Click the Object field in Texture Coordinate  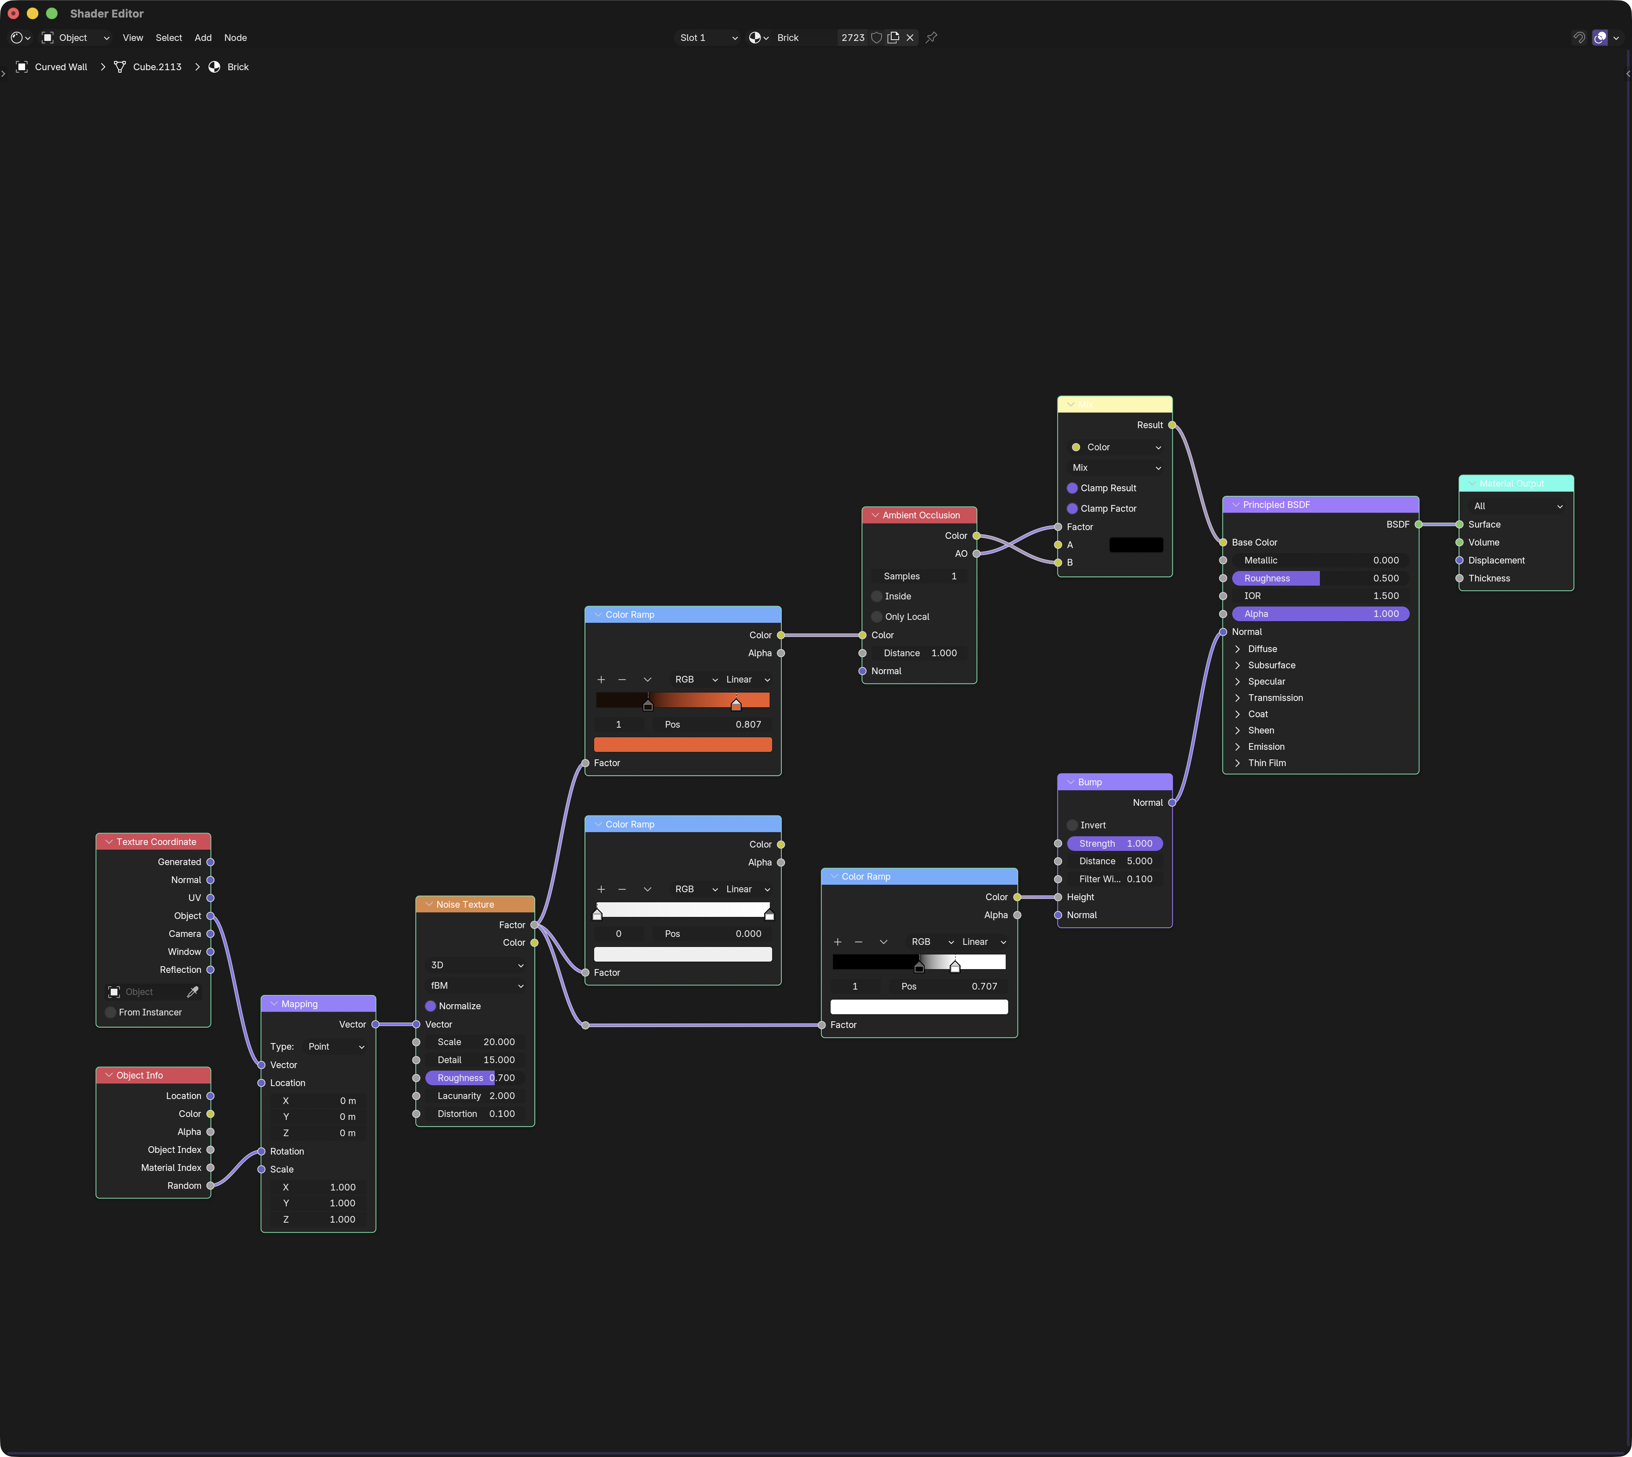point(145,992)
